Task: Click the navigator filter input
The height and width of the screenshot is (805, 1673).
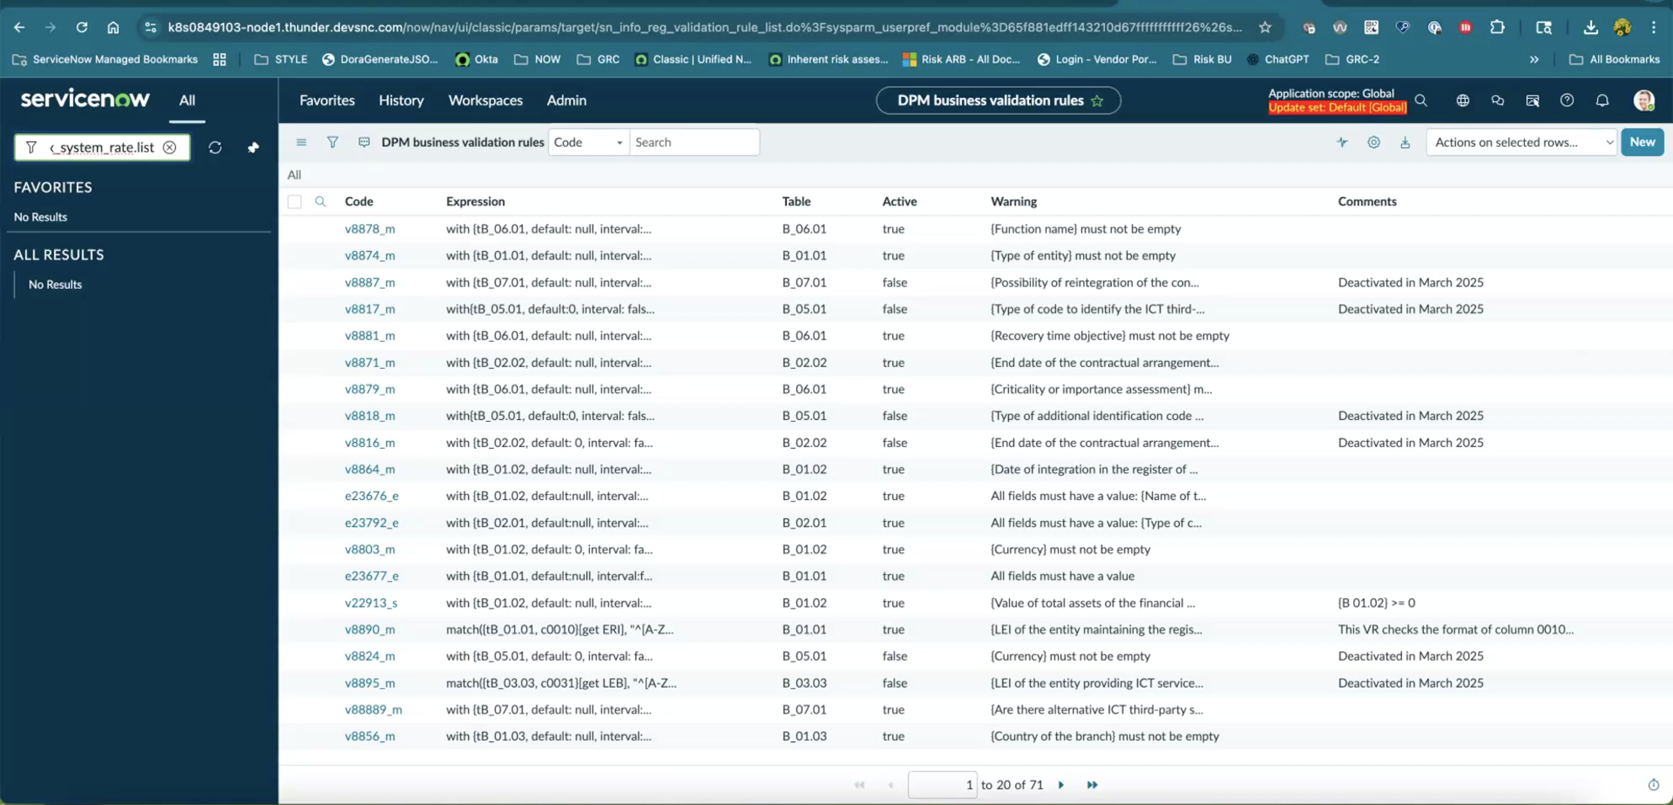Action: click(x=103, y=148)
